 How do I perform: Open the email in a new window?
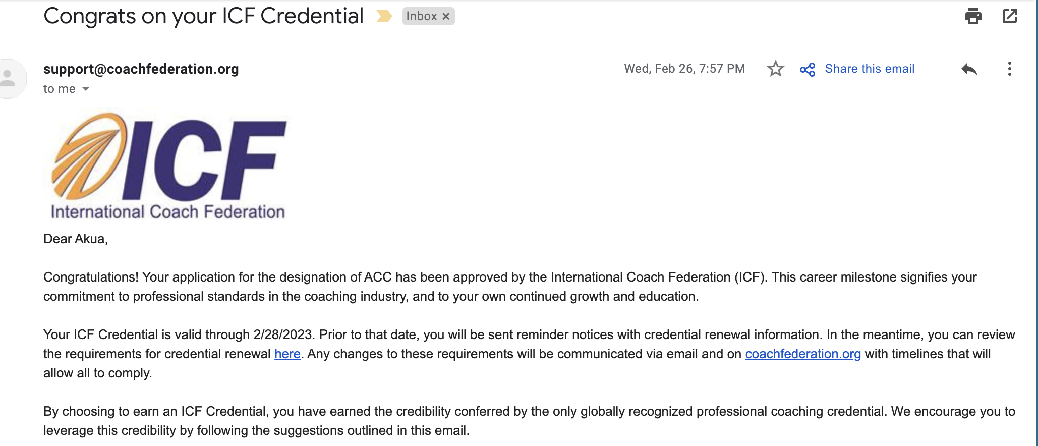[x=1010, y=16]
